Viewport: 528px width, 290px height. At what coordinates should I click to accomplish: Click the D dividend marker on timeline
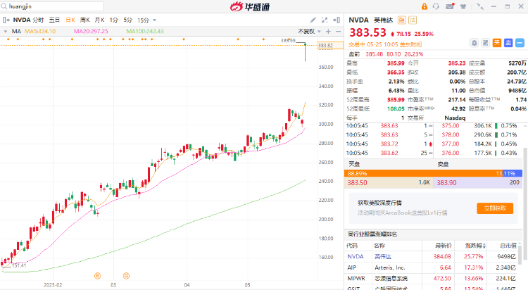pyautogui.click(x=126, y=276)
